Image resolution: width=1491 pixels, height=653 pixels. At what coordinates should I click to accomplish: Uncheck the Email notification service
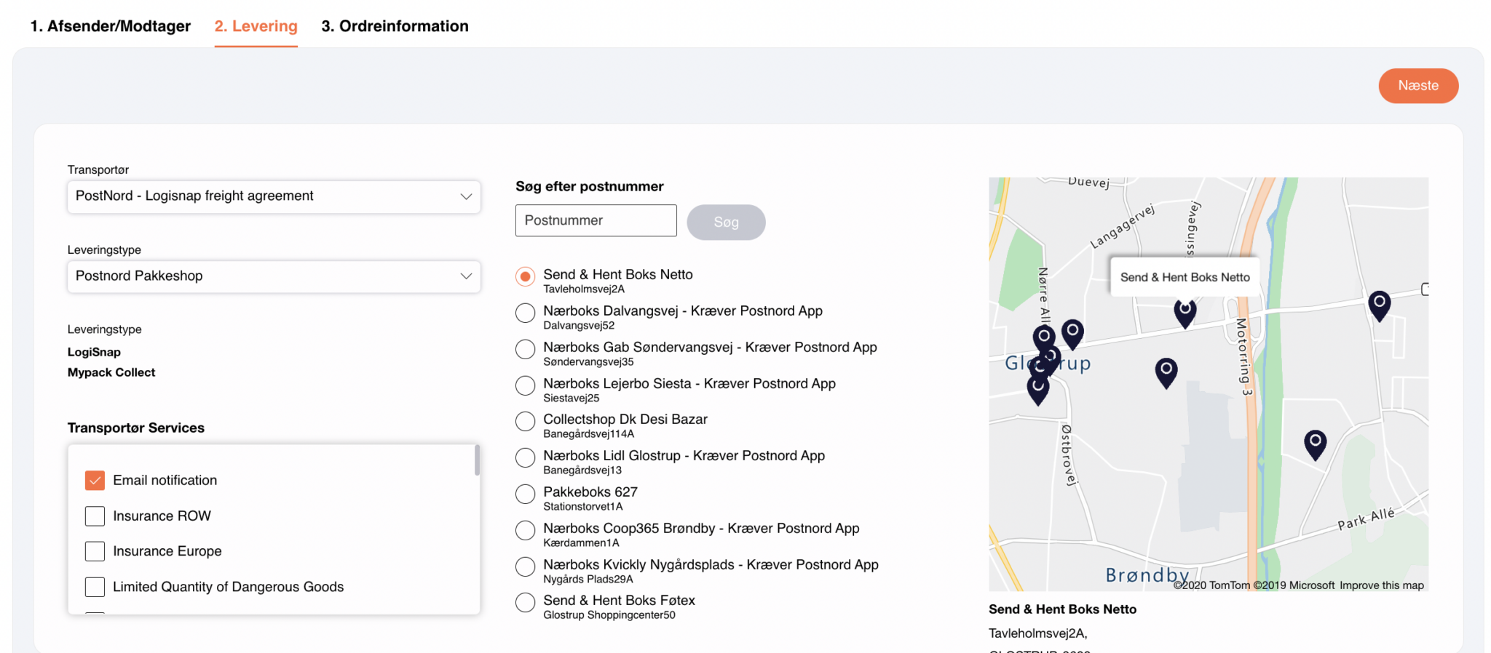point(95,480)
